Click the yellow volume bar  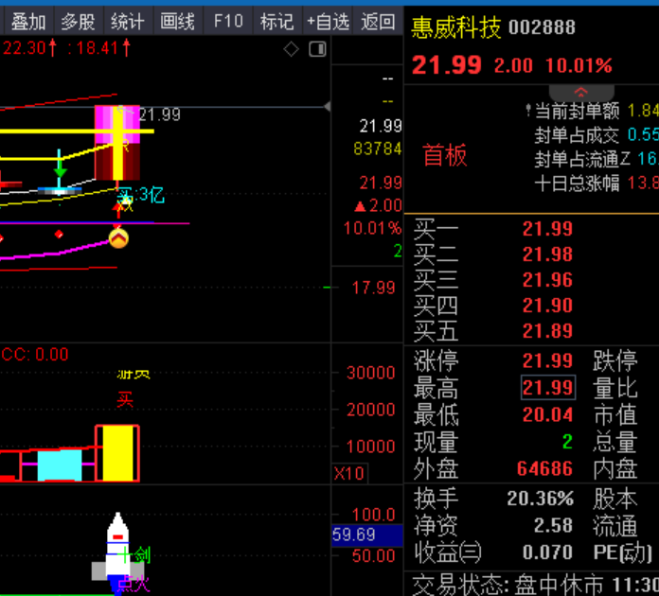(117, 453)
